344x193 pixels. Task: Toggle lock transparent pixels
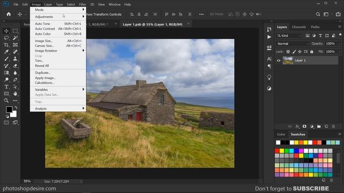288,52
